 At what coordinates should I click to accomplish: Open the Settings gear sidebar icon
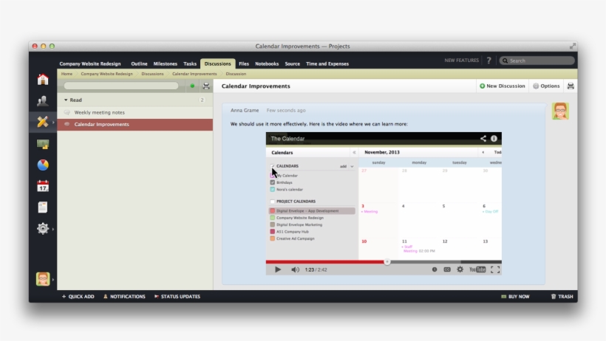click(x=43, y=229)
